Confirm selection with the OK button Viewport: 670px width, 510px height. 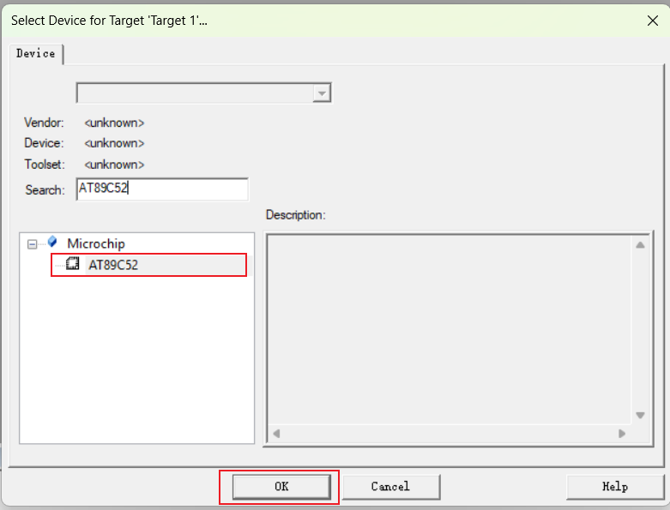tap(281, 487)
